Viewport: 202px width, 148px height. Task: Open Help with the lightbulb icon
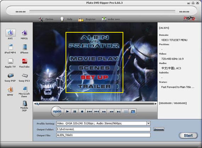[x=66, y=19]
